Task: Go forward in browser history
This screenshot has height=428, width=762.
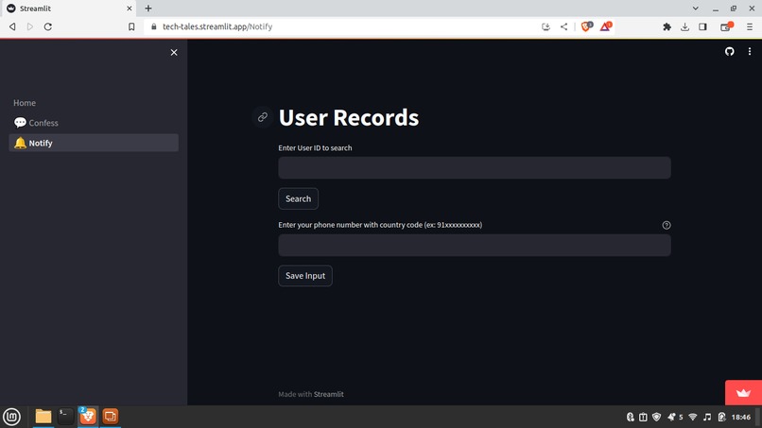Action: [x=30, y=26]
